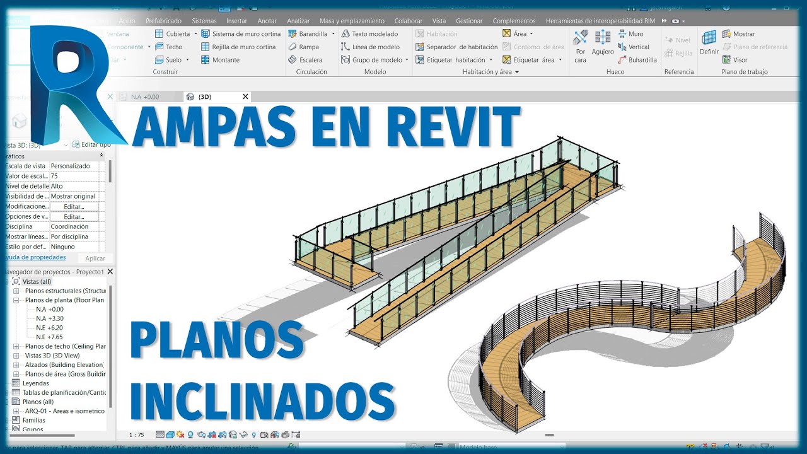Select Etiquetar habitación tool

pyautogui.click(x=451, y=60)
